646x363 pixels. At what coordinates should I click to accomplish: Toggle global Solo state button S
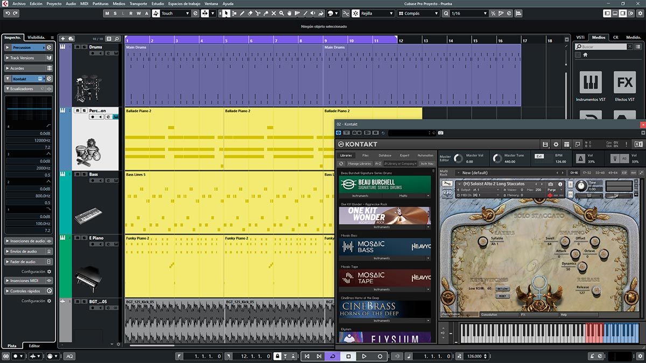[x=115, y=13]
